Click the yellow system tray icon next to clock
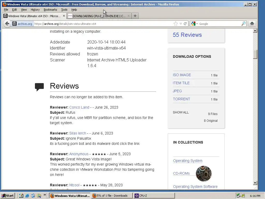The height and width of the screenshot is (199, 265). [243, 196]
